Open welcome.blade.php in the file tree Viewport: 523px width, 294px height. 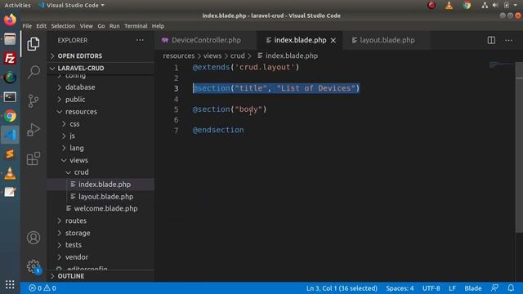coord(105,209)
